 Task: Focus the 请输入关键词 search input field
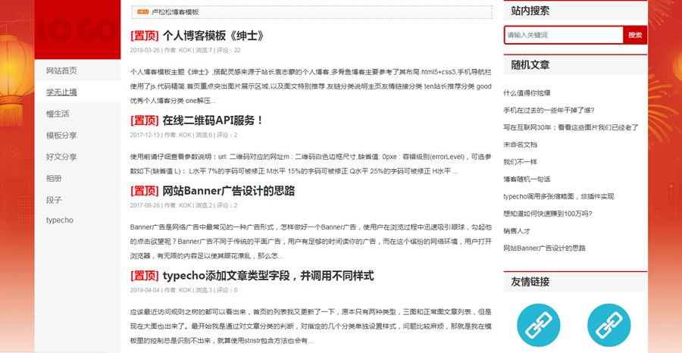[563, 35]
